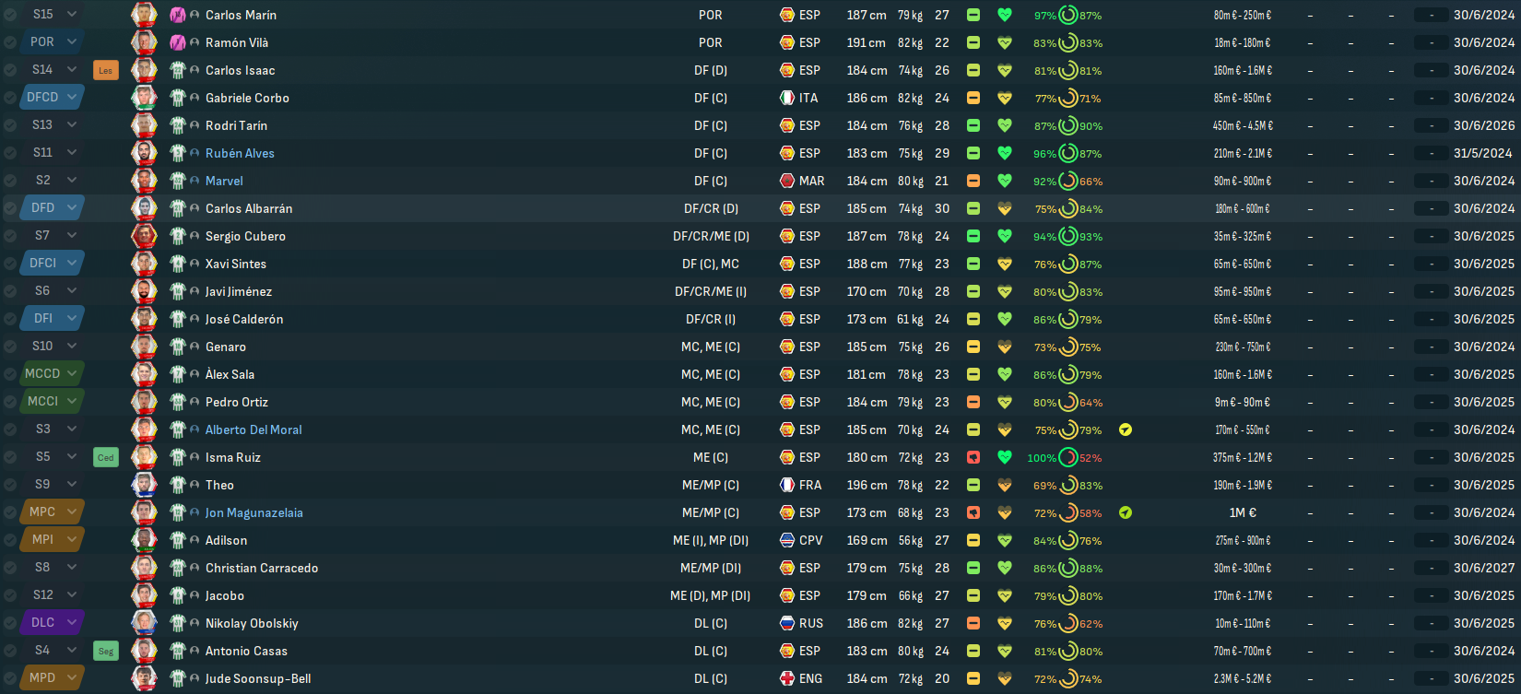Open the MCCD position dropdown

(52, 373)
